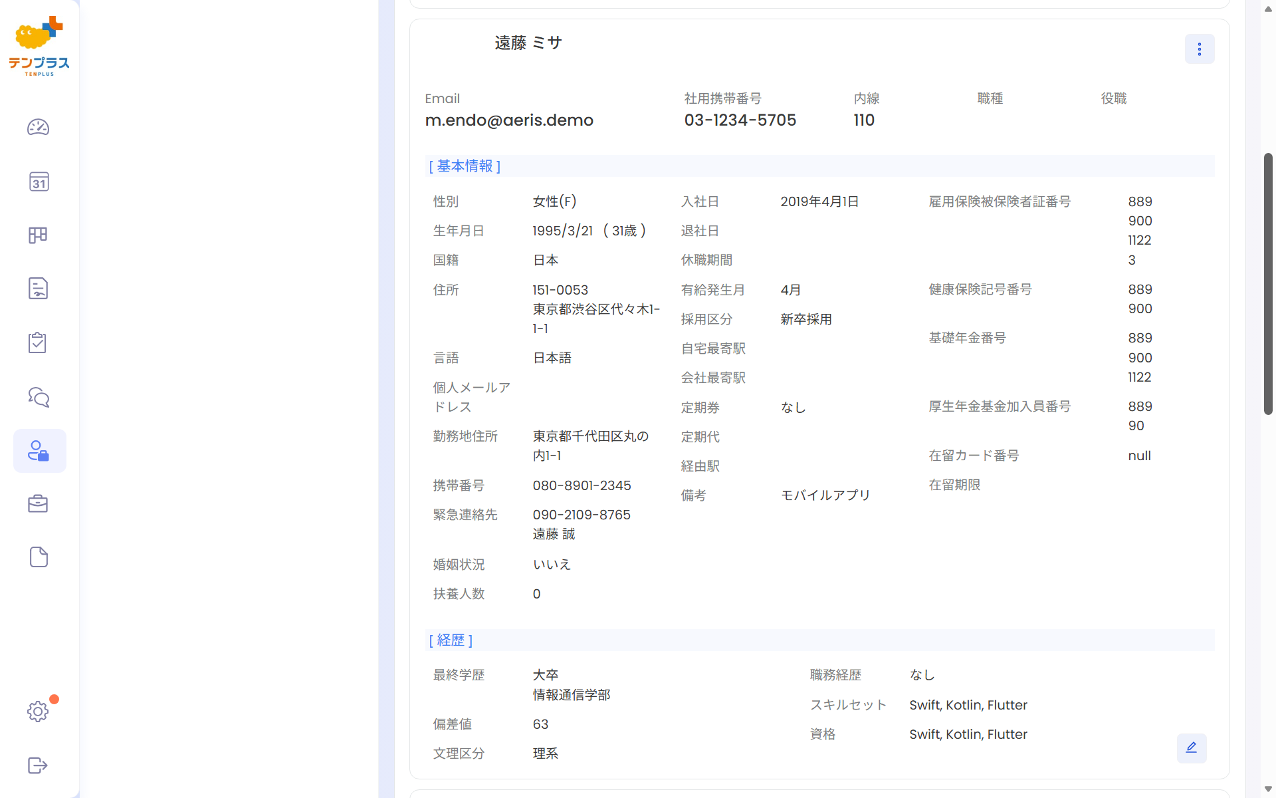The image size is (1276, 798).
Task: Click the faculty 情報通信学部
Action: [x=572, y=695]
